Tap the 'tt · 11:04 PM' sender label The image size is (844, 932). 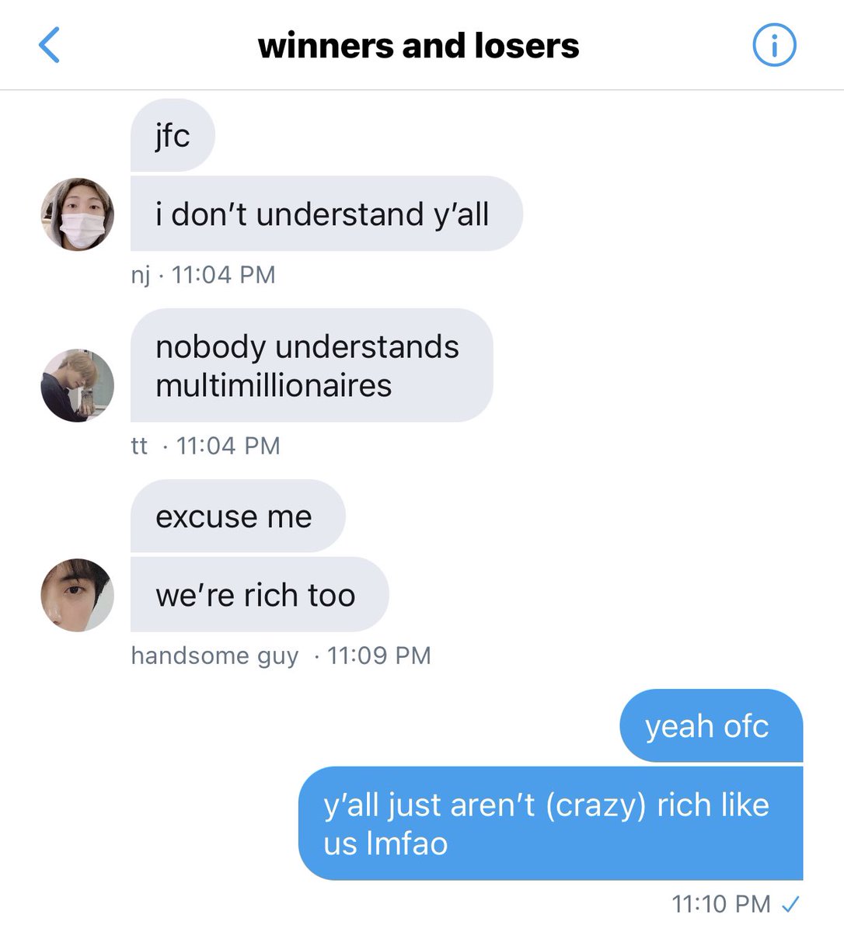[205, 446]
